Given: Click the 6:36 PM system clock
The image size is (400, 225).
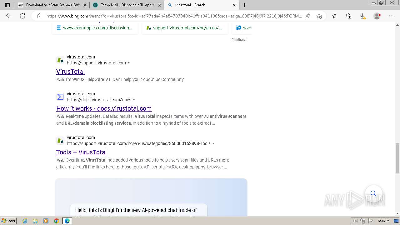Looking at the screenshot, I should 384,221.
